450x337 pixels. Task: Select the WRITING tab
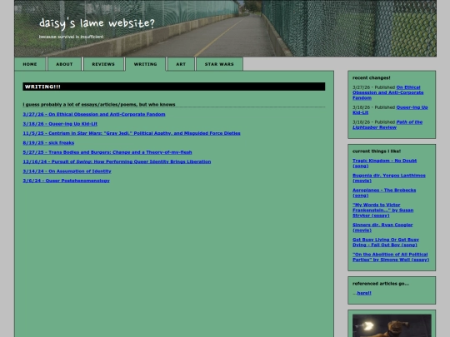tap(146, 64)
